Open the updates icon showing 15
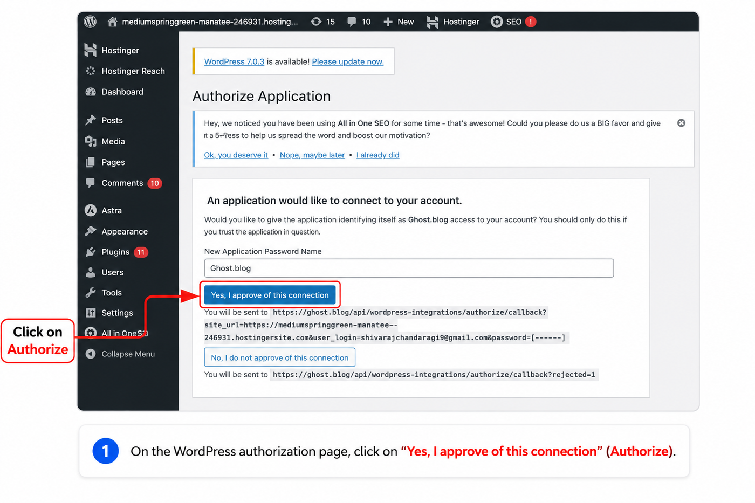 [316, 22]
